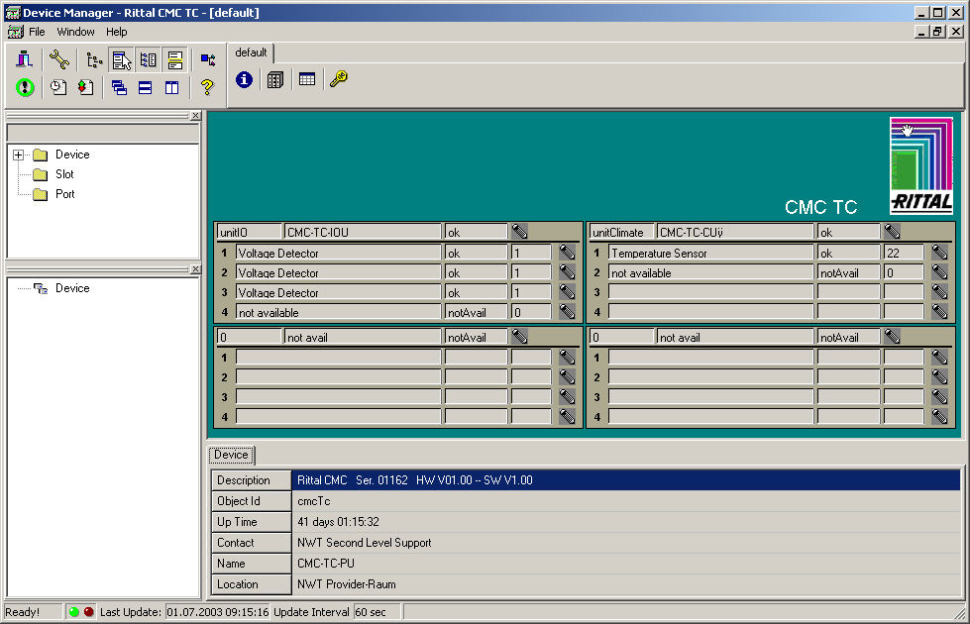Screen dimensions: 970x624
Task: Click the Temperature Sensor value 22
Action: pyautogui.click(x=904, y=253)
